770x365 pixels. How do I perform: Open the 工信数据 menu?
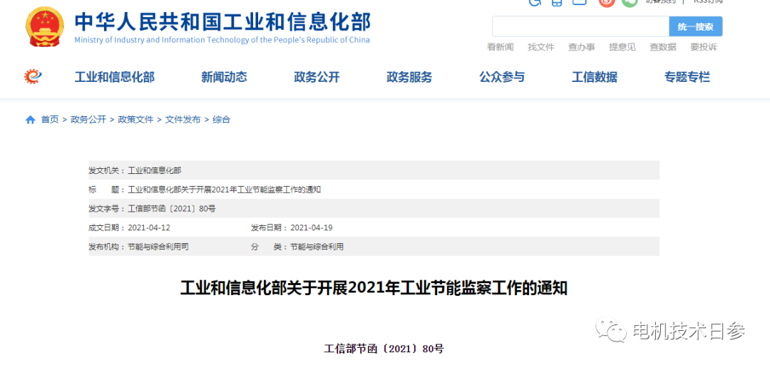(x=595, y=77)
